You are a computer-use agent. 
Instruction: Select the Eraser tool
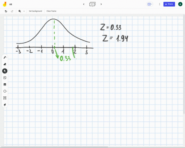(5, 64)
